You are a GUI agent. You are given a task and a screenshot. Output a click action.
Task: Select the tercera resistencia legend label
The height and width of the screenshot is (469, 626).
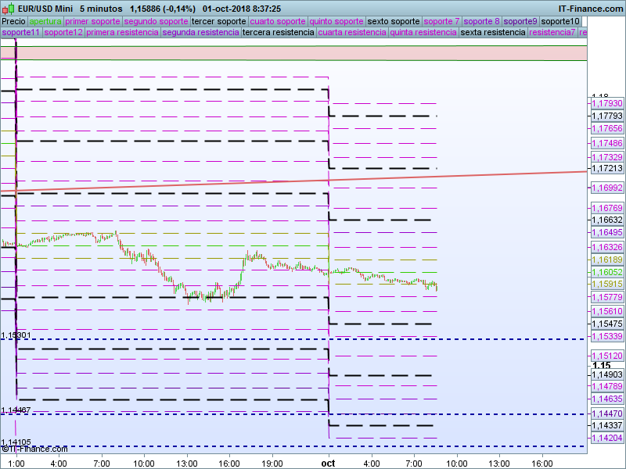[x=278, y=33]
